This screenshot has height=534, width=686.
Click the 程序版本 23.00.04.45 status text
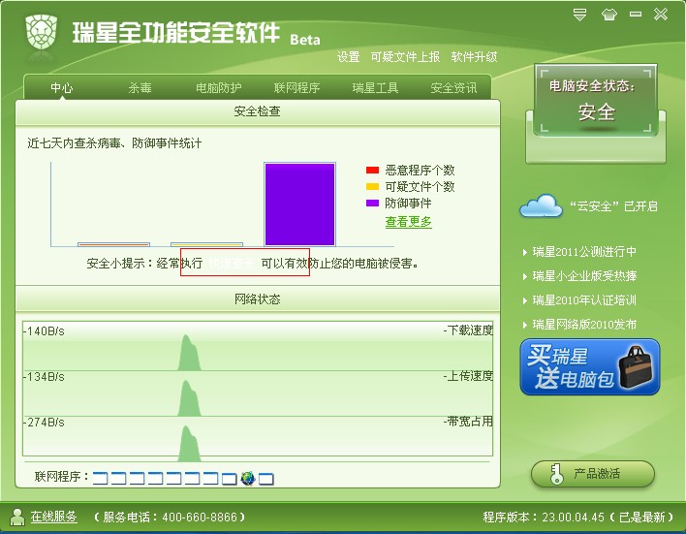pyautogui.click(x=578, y=517)
